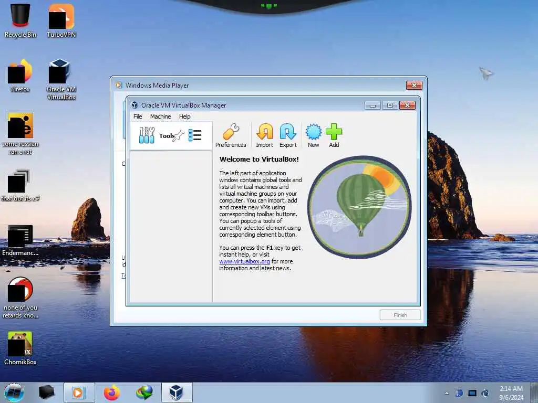Close the Windows Media Player window
Screen dimensions: 538x403
pos(414,86)
